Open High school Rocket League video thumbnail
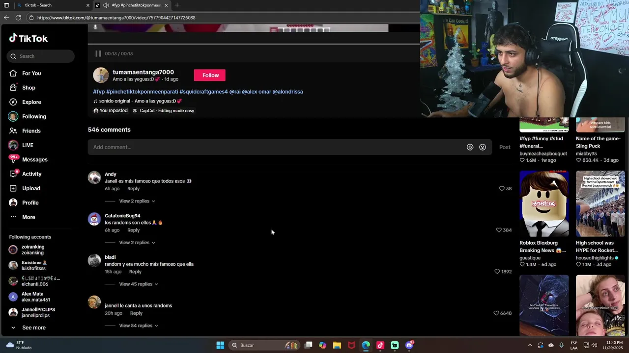The height and width of the screenshot is (353, 629). pos(600,203)
